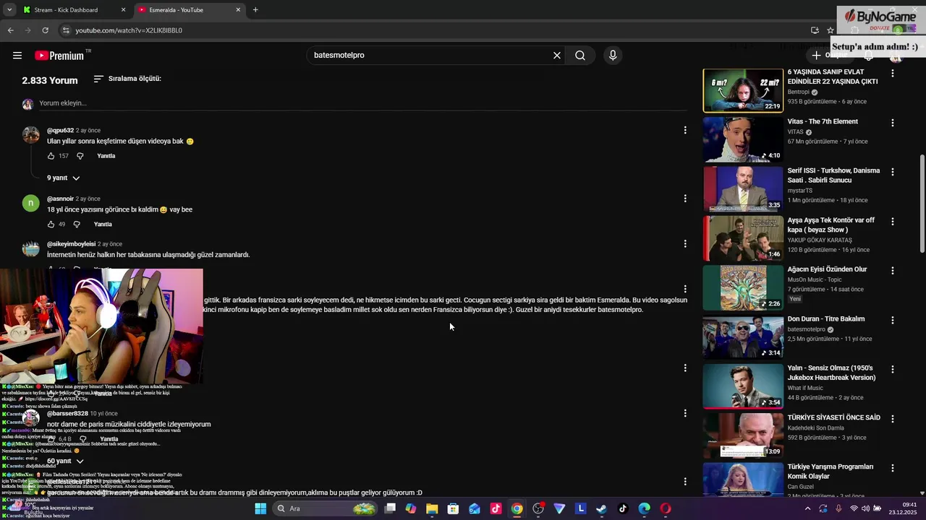Open Türkiye Yarışma Programları Komik Olaylar title

click(831, 472)
